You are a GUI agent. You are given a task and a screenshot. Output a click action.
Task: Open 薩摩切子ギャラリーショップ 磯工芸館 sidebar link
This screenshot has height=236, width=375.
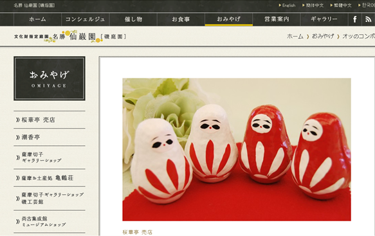tap(50, 199)
